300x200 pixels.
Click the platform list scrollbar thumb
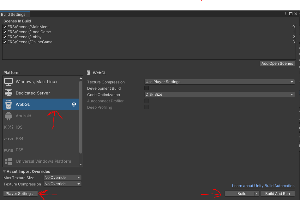click(x=81, y=117)
